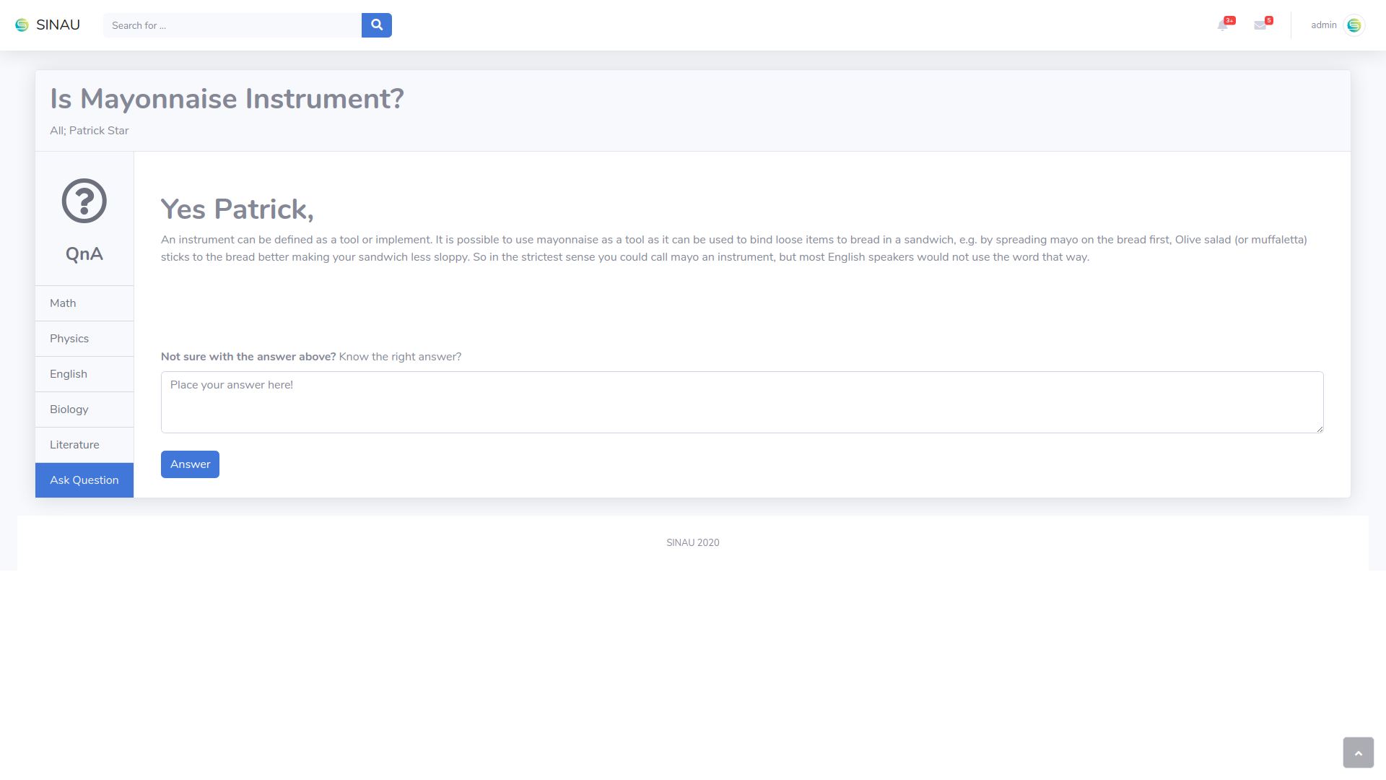Focus the Search for input field

tap(232, 25)
